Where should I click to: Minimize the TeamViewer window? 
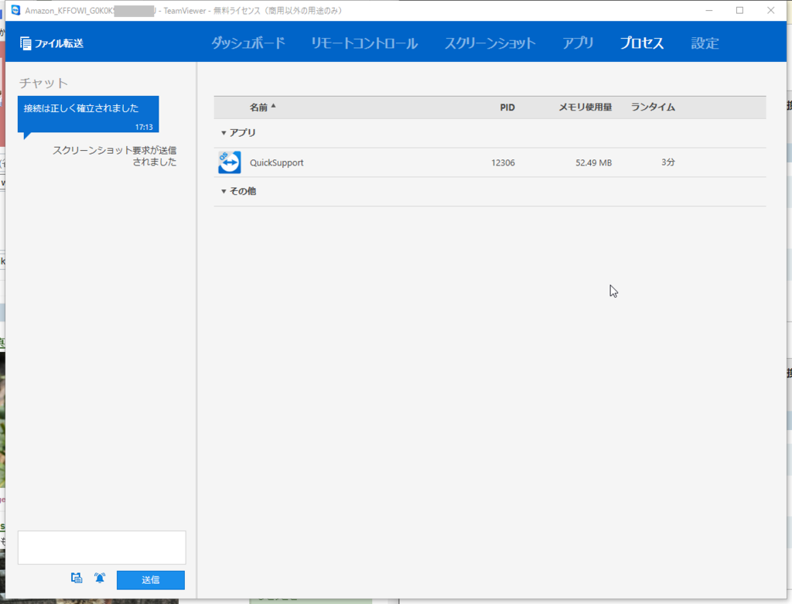pos(709,10)
